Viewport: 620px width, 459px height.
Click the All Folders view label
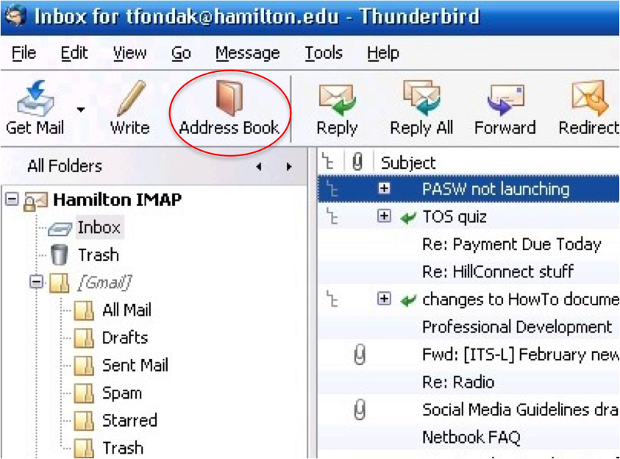click(x=65, y=166)
